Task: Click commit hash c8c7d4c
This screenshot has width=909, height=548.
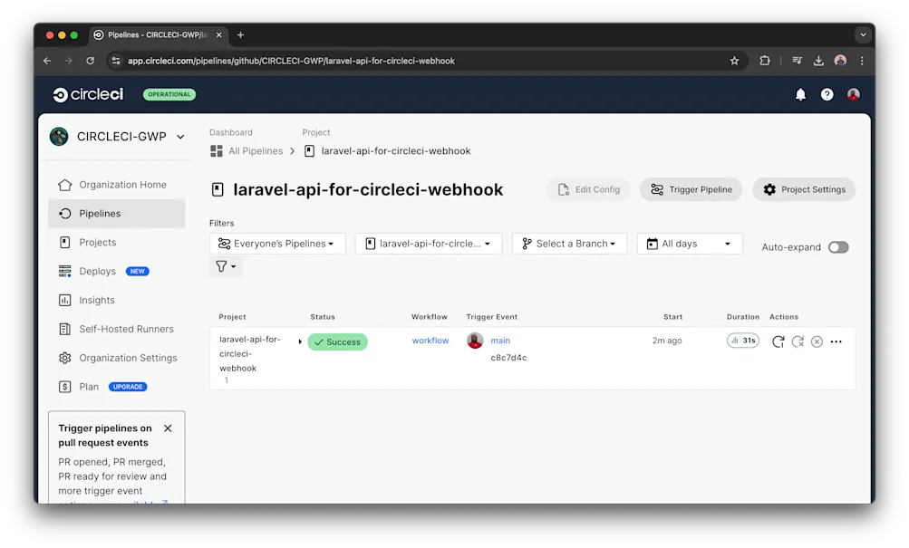Action: (x=508, y=358)
